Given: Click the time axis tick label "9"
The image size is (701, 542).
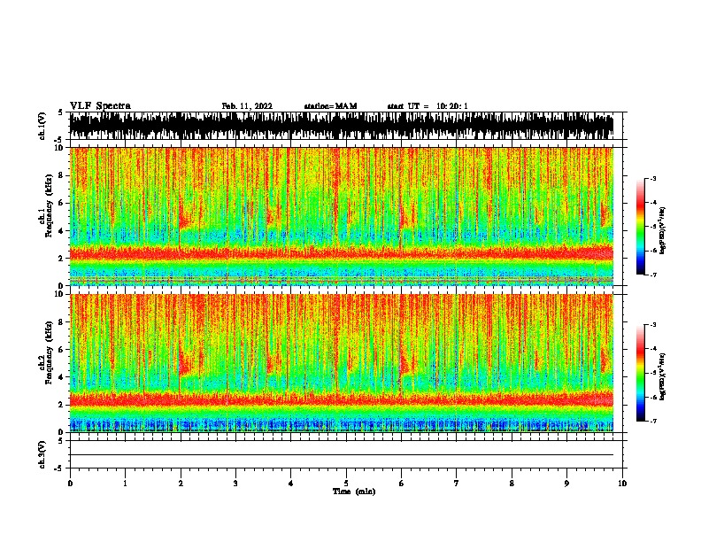Looking at the screenshot, I should coord(566,484).
